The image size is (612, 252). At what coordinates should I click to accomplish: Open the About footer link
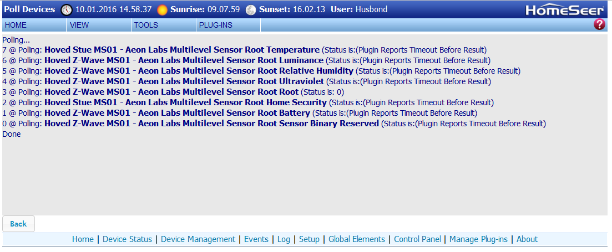click(x=527, y=239)
